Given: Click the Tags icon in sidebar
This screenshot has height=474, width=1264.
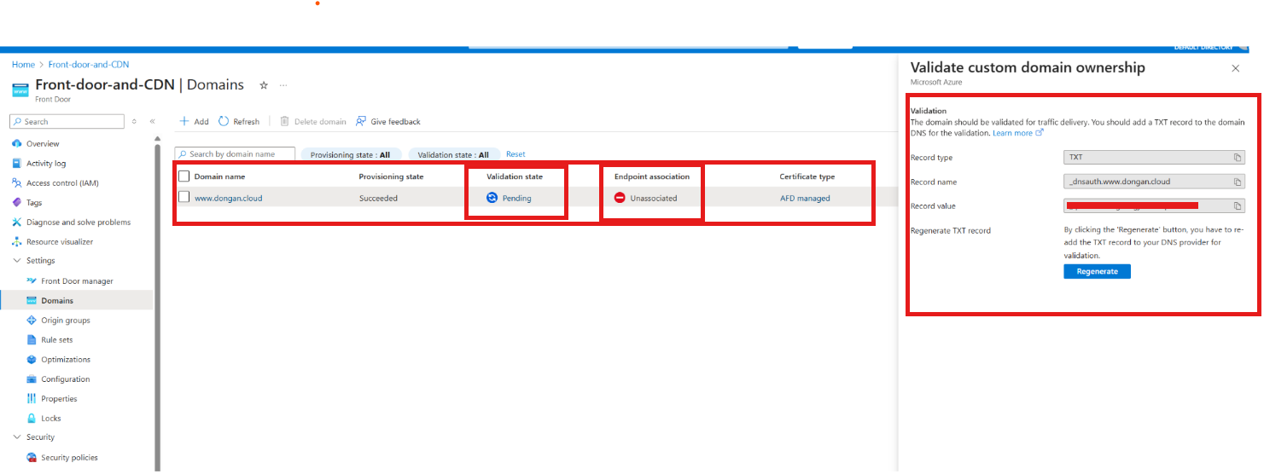Looking at the screenshot, I should tap(17, 202).
